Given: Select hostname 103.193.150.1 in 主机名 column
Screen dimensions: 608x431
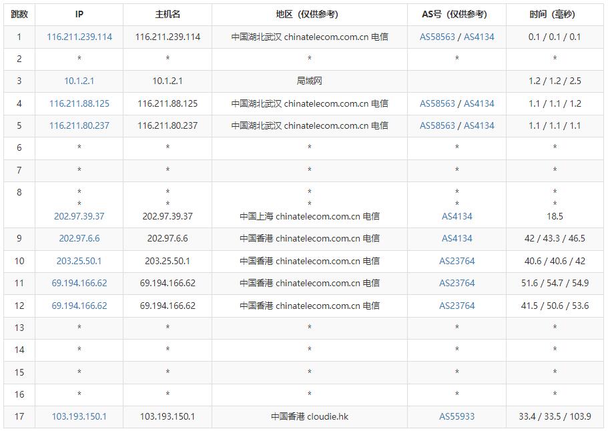Looking at the screenshot, I should [x=168, y=417].
